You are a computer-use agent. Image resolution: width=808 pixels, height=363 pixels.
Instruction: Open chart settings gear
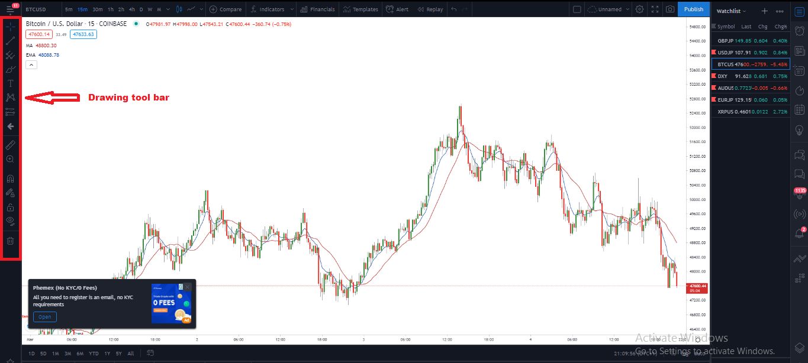[x=639, y=9]
